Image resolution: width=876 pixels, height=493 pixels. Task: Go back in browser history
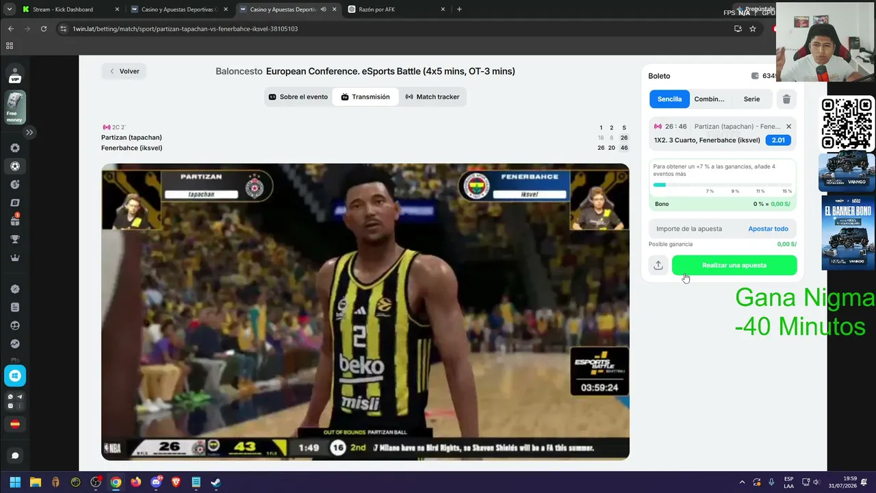(x=11, y=29)
